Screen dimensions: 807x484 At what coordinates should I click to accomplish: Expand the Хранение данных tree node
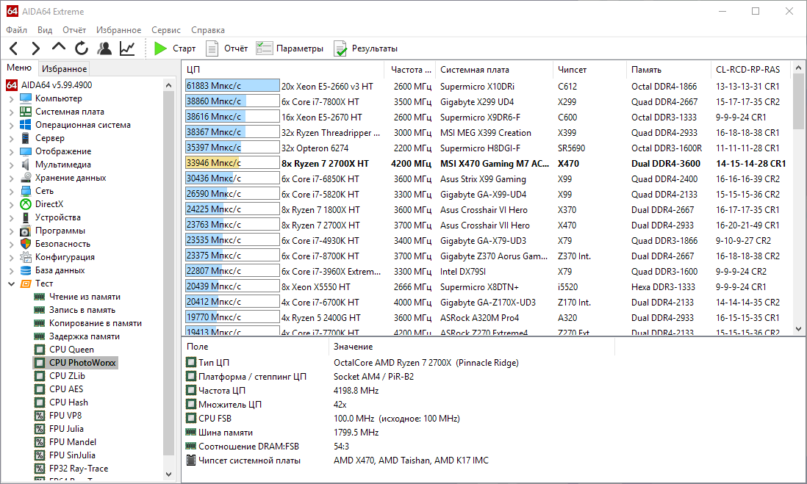click(x=11, y=178)
